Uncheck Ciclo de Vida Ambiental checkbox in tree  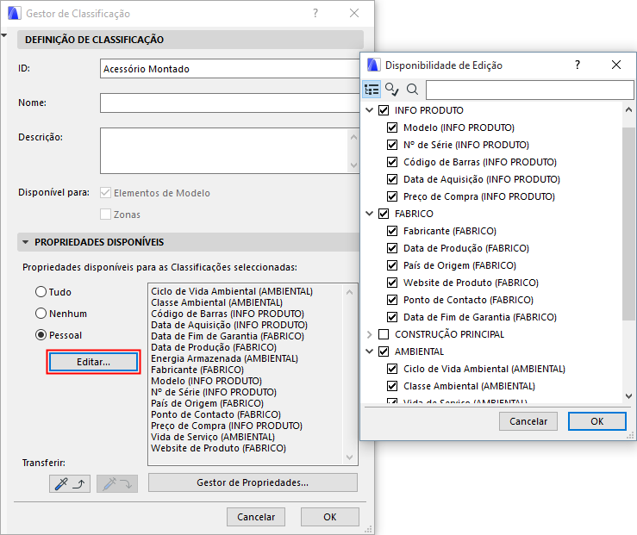coord(392,369)
